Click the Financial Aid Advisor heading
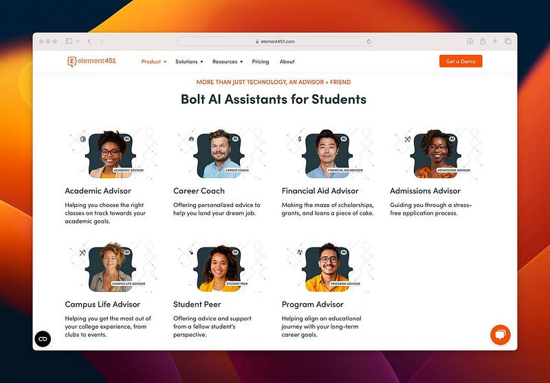The image size is (550, 383). point(320,191)
